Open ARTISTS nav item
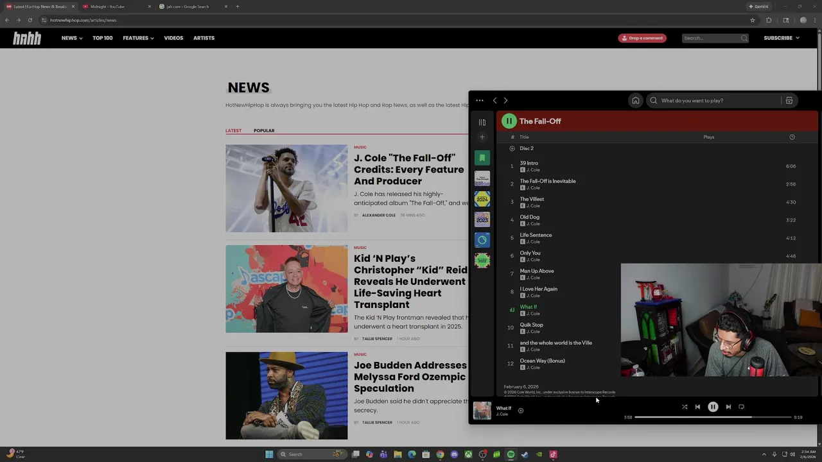This screenshot has width=822, height=462. [204, 38]
